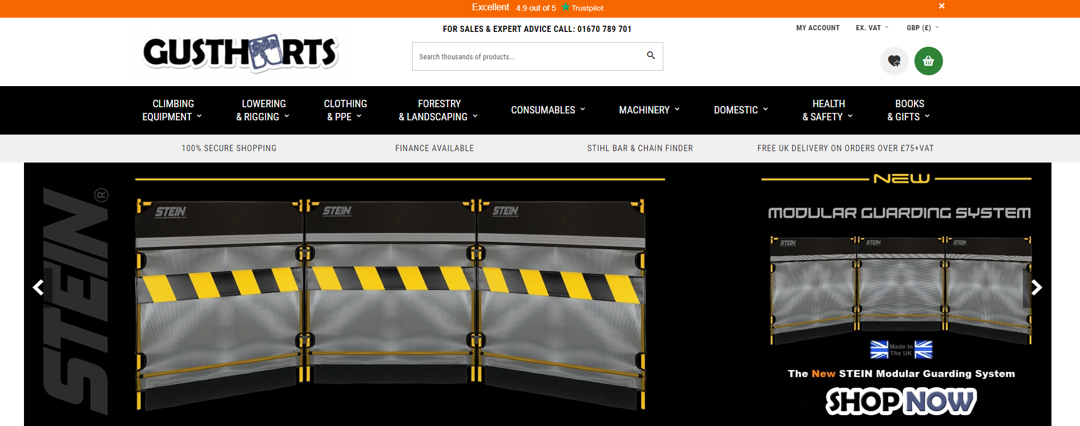Viewport: 1080px width, 426px height.
Task: Click the sales phone number text
Action: (604, 29)
